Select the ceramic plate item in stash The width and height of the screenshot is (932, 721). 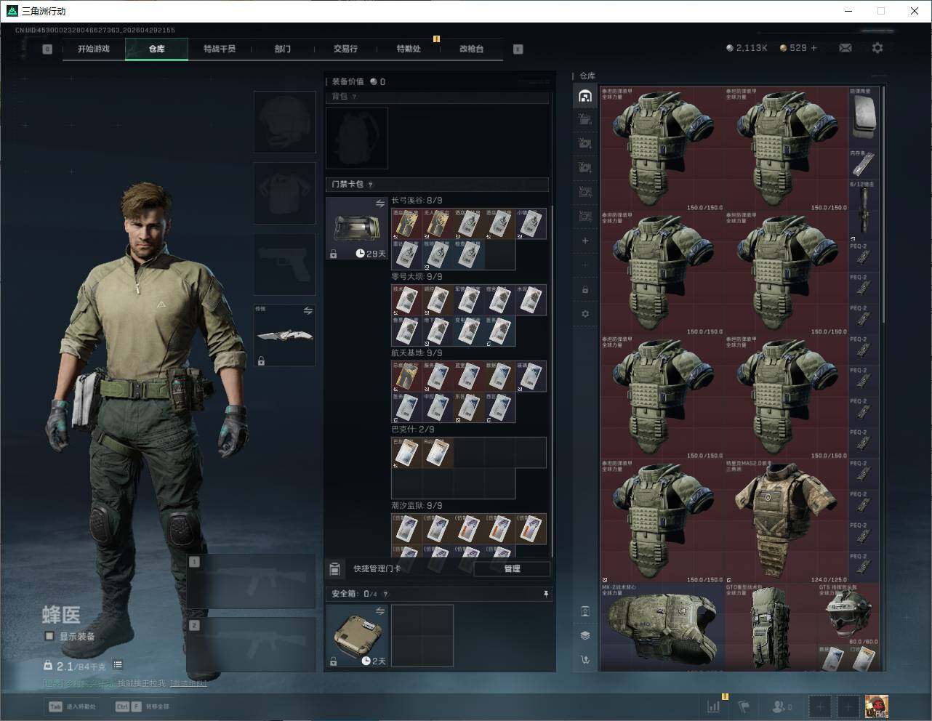click(864, 118)
